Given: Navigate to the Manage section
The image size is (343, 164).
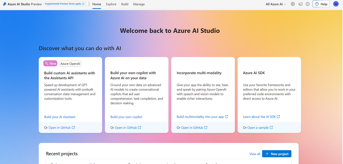Looking at the screenshot, I should pyautogui.click(x=139, y=4).
